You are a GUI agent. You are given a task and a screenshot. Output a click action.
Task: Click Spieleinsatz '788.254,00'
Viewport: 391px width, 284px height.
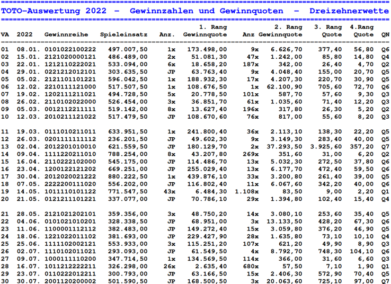(128, 154)
